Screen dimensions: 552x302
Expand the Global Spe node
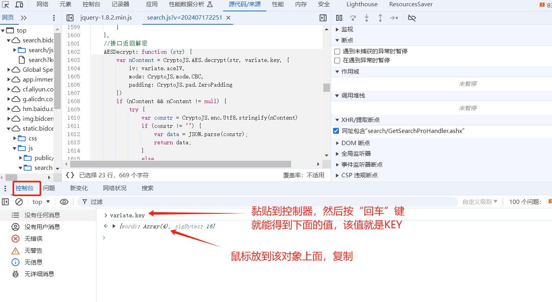9,70
